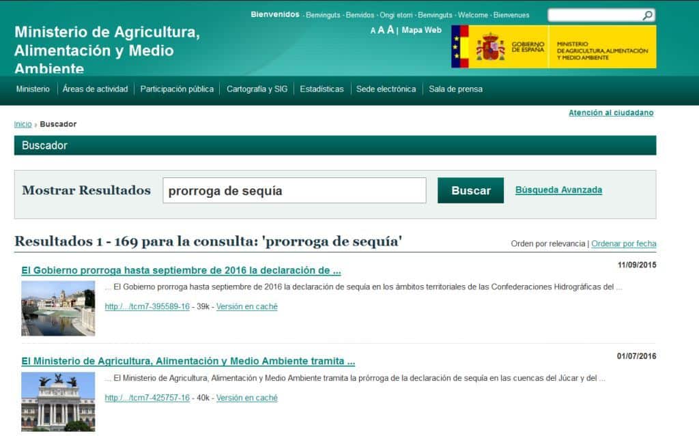Click the magnifier icon in top search box
This screenshot has width=699, height=436.
click(x=647, y=15)
